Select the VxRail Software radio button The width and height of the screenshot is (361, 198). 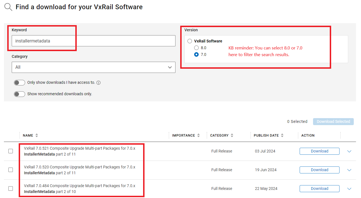click(x=190, y=41)
